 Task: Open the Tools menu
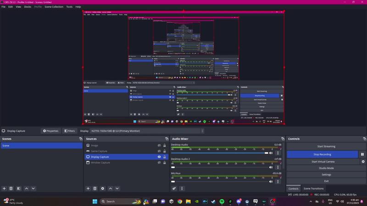tap(69, 7)
